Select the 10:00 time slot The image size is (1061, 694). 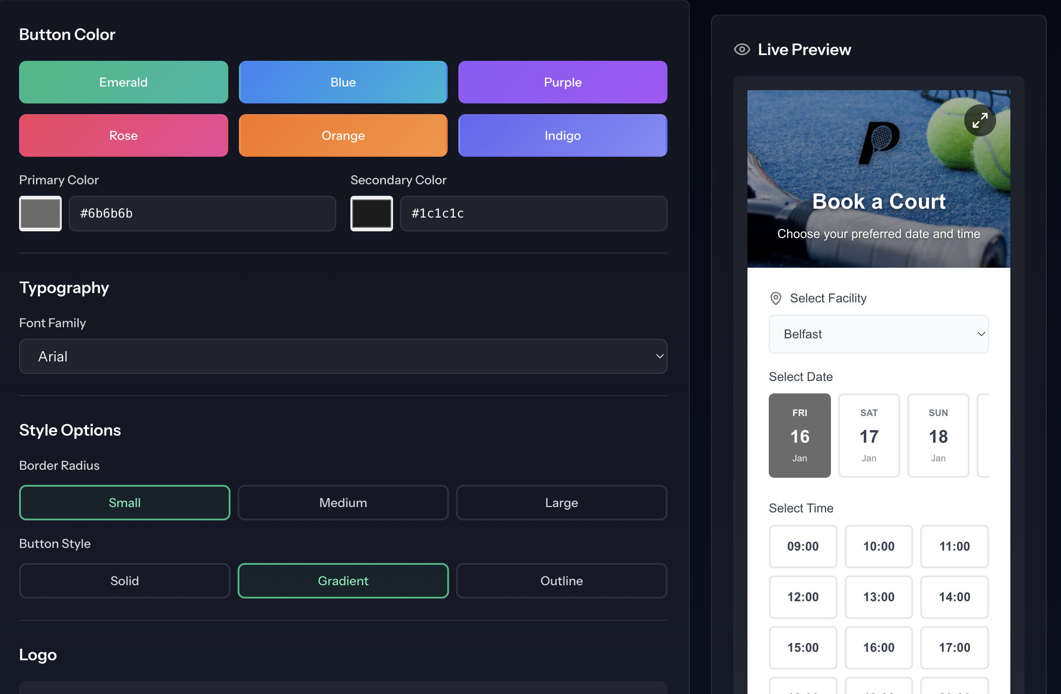[878, 547]
